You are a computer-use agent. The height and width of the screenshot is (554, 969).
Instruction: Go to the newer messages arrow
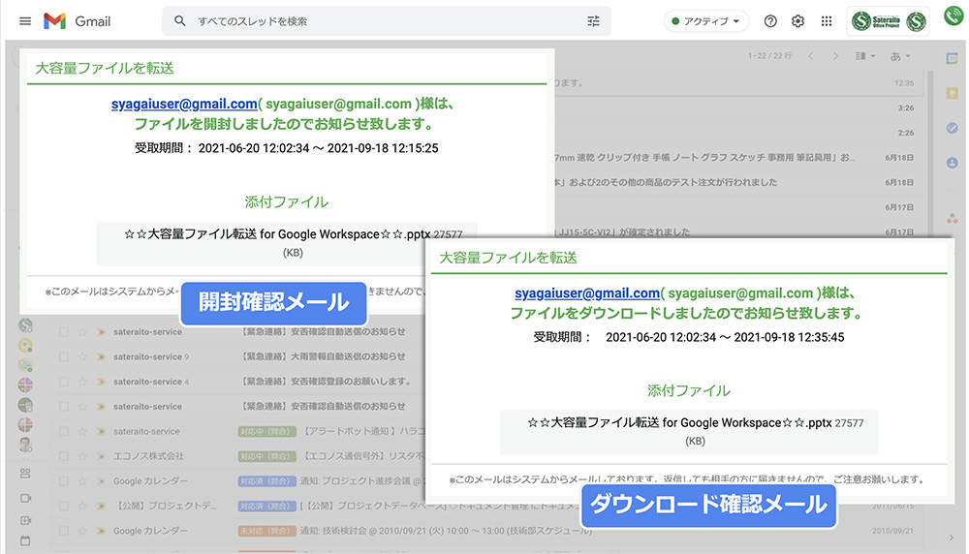[x=811, y=56]
